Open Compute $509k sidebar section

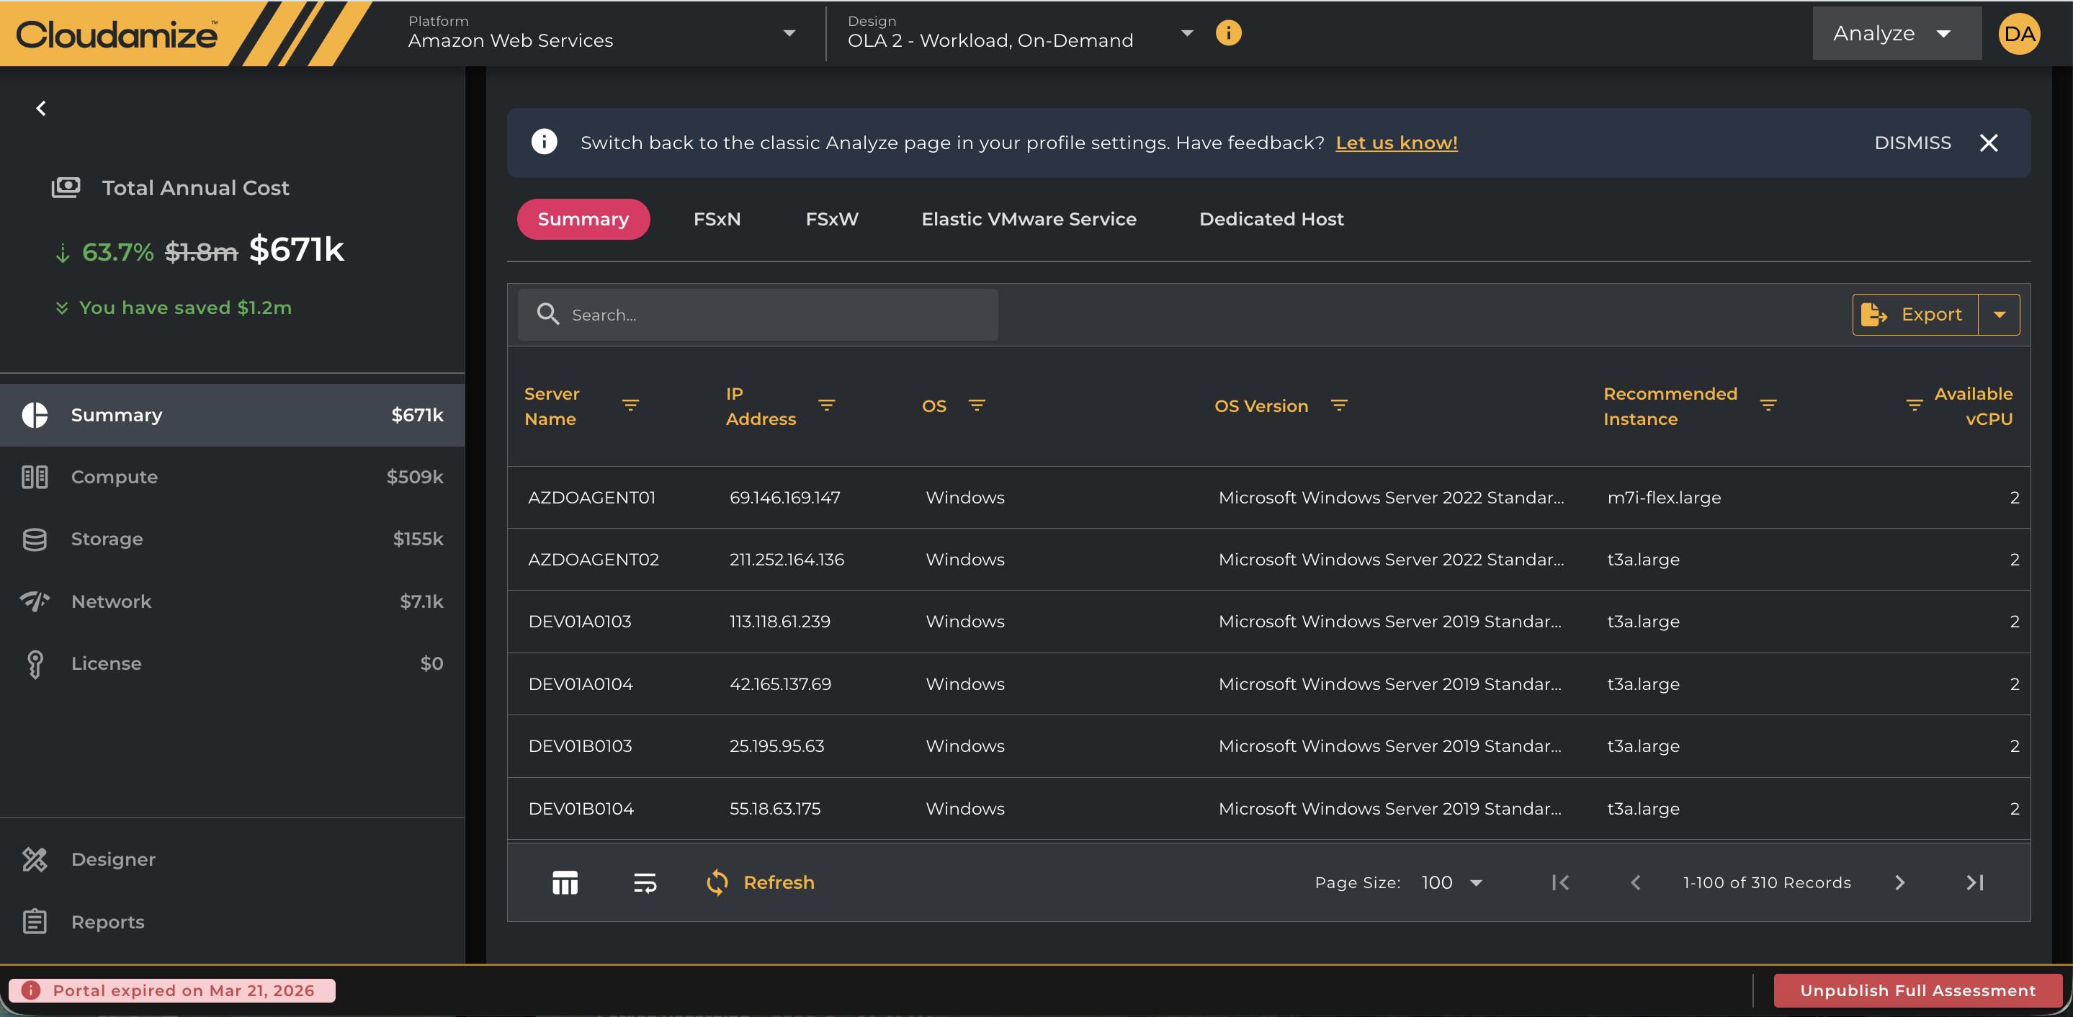click(x=233, y=477)
